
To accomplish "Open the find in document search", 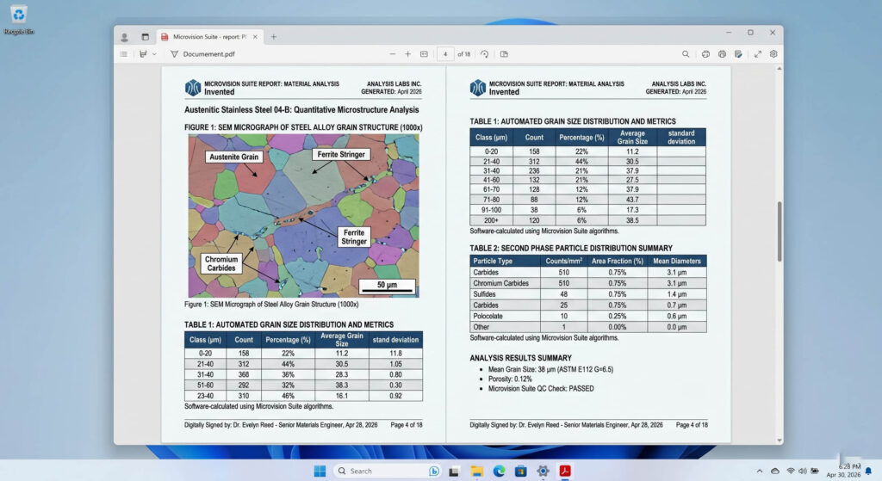I will coord(685,54).
